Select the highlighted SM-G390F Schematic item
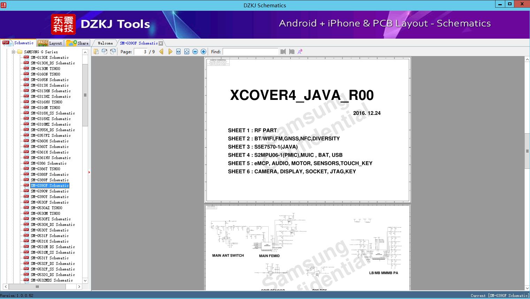Viewport: 530px width, 299px height. [x=50, y=186]
